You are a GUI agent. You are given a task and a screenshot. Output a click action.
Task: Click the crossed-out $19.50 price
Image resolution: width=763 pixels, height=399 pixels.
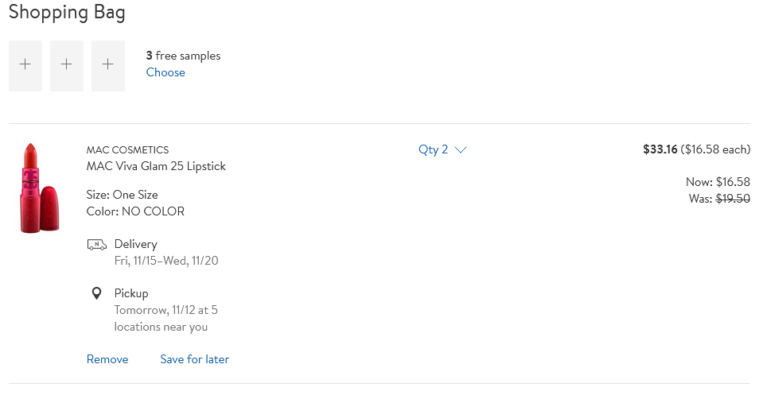point(733,198)
